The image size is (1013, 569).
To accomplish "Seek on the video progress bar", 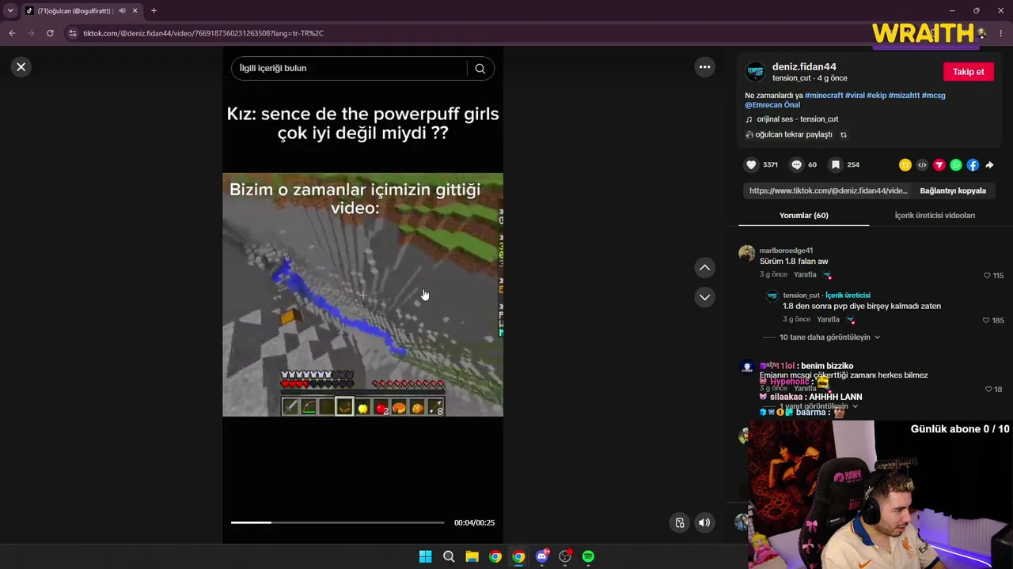I will tap(337, 522).
